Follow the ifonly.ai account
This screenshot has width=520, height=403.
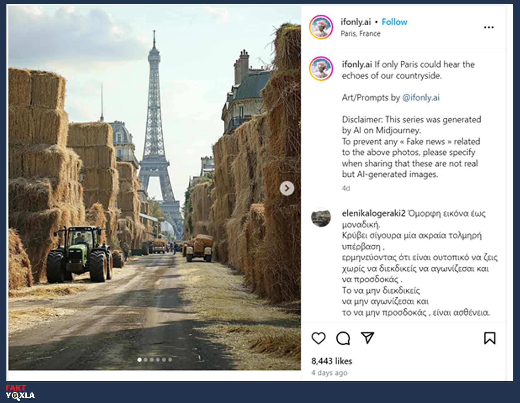(394, 22)
